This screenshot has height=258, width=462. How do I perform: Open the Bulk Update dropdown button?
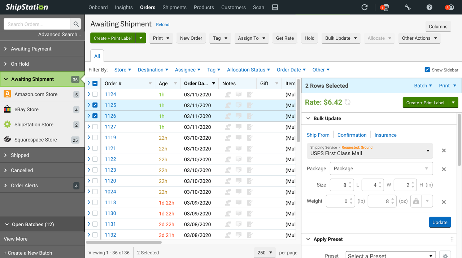pos(341,38)
